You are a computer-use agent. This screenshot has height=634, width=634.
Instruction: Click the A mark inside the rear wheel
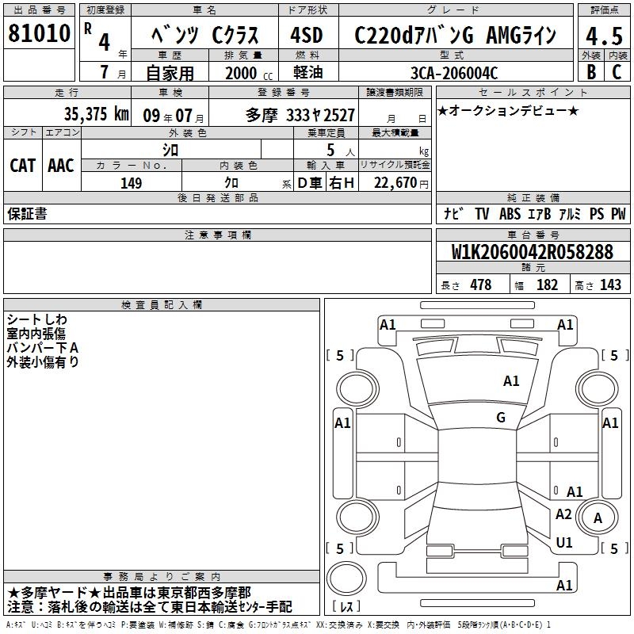[598, 518]
